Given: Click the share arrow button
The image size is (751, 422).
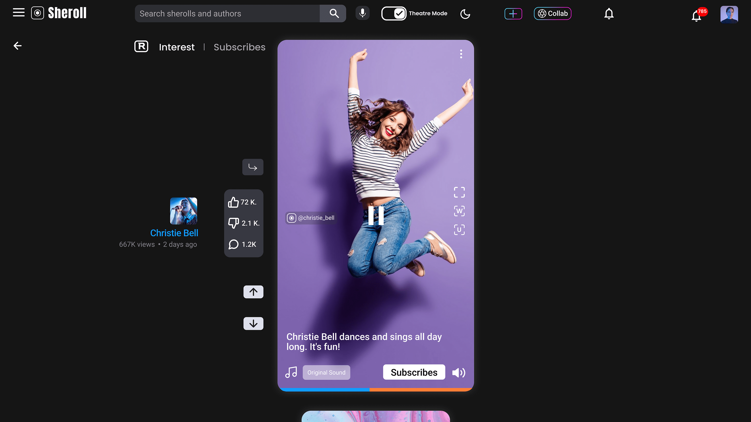Looking at the screenshot, I should (x=253, y=167).
